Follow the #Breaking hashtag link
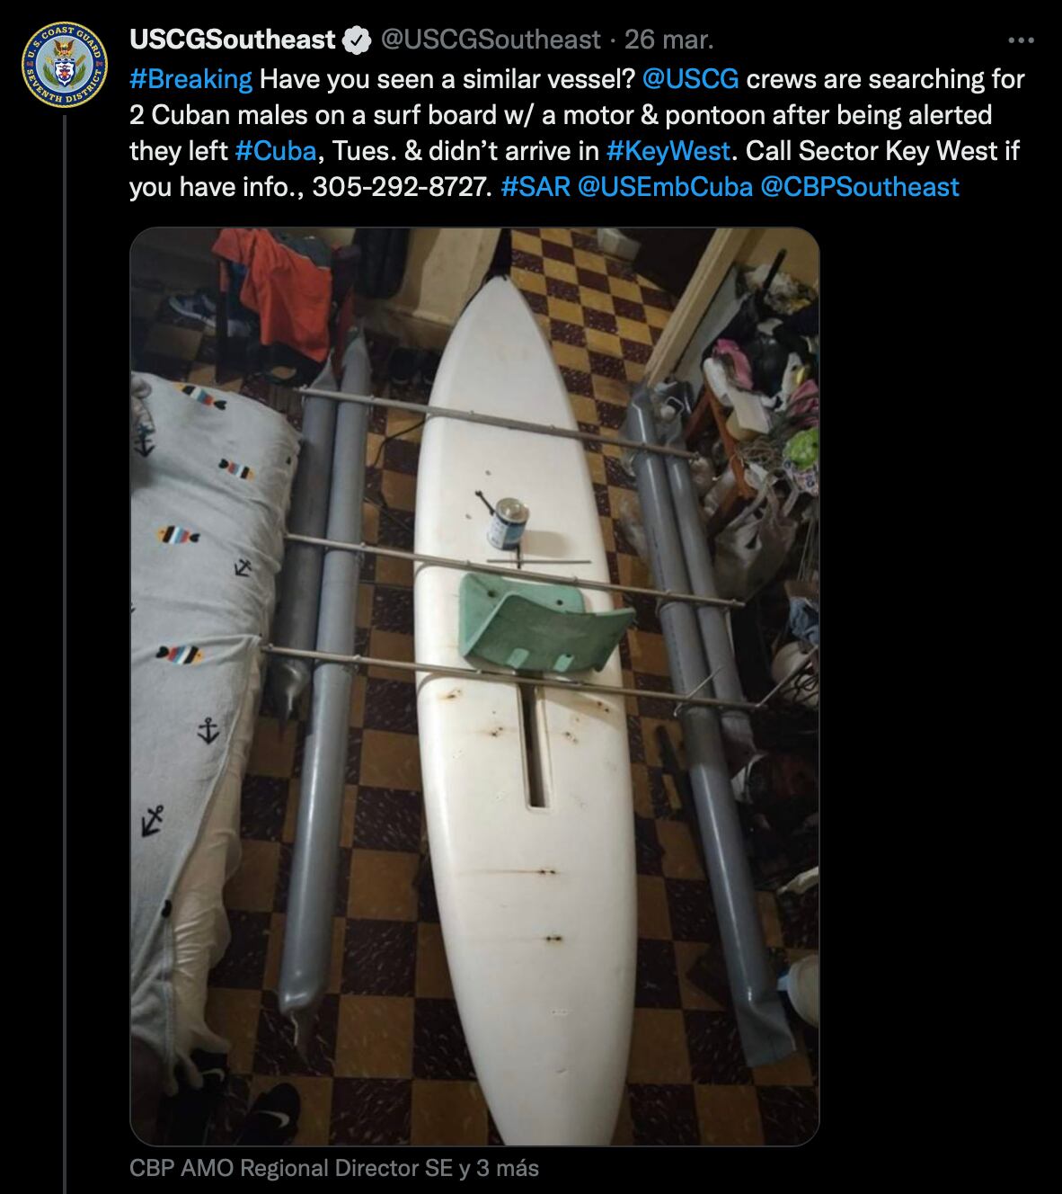Image resolution: width=1062 pixels, height=1194 pixels. tap(190, 79)
